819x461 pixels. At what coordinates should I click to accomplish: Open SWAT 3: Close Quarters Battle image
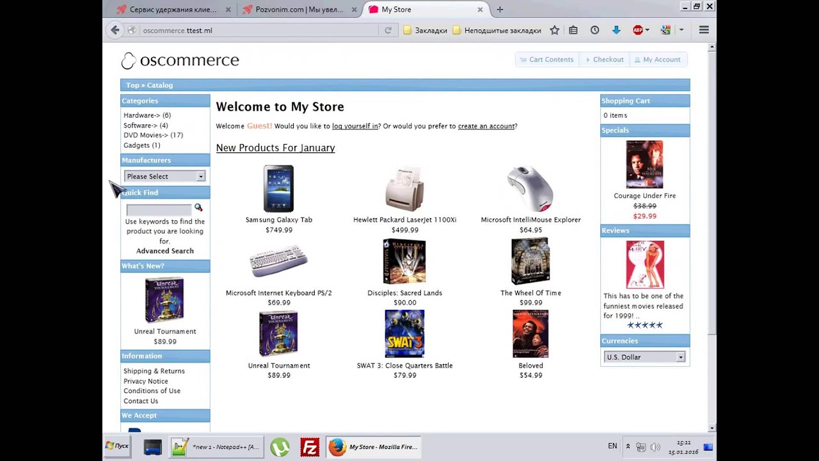(x=404, y=334)
